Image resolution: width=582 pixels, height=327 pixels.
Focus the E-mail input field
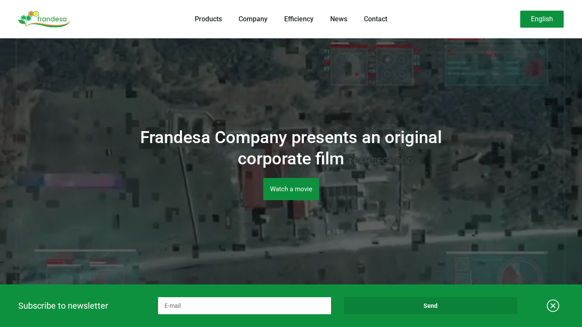pos(245,306)
